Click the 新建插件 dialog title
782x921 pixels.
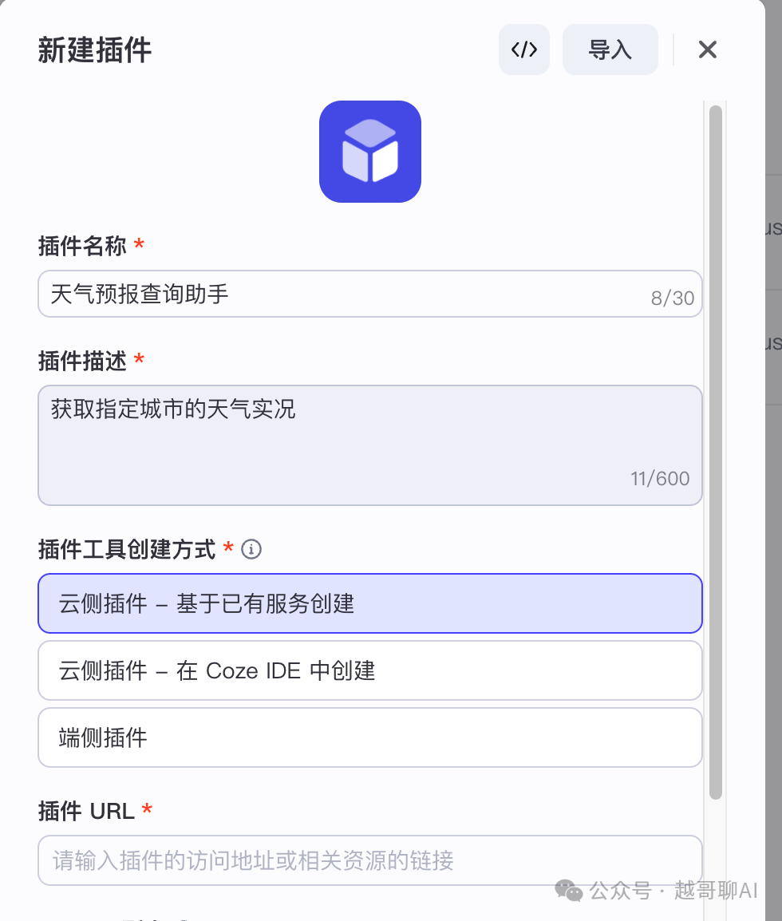click(94, 49)
